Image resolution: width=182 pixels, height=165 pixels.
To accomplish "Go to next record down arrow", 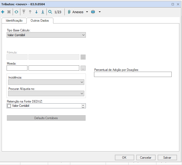I will click(x=36, y=12).
